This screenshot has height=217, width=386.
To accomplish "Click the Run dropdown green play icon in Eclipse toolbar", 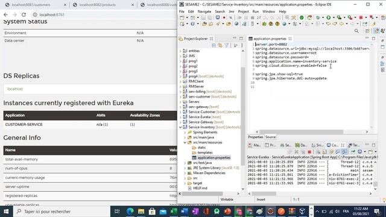I will pos(328,17).
